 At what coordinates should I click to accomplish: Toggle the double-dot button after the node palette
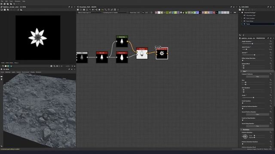pos(235,12)
